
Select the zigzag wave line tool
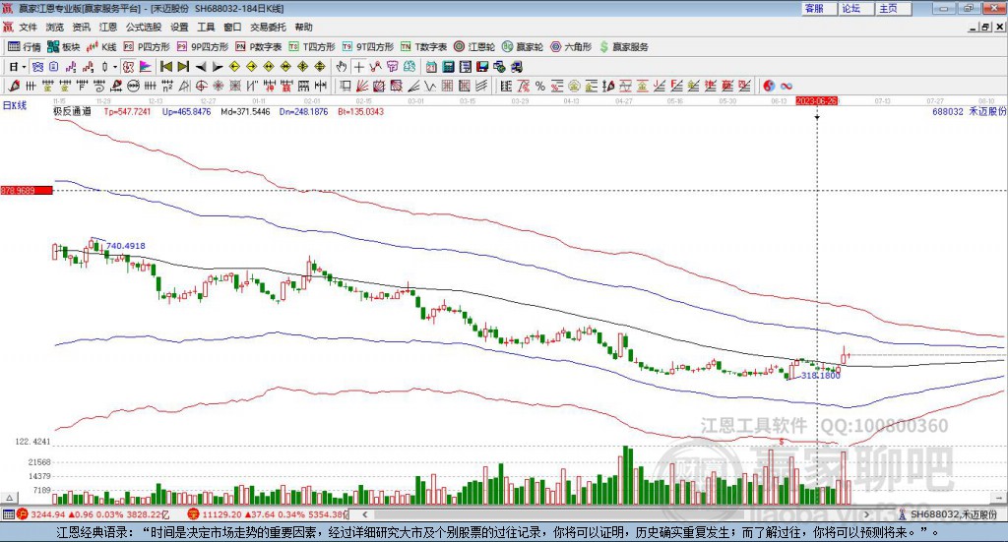pos(431,86)
